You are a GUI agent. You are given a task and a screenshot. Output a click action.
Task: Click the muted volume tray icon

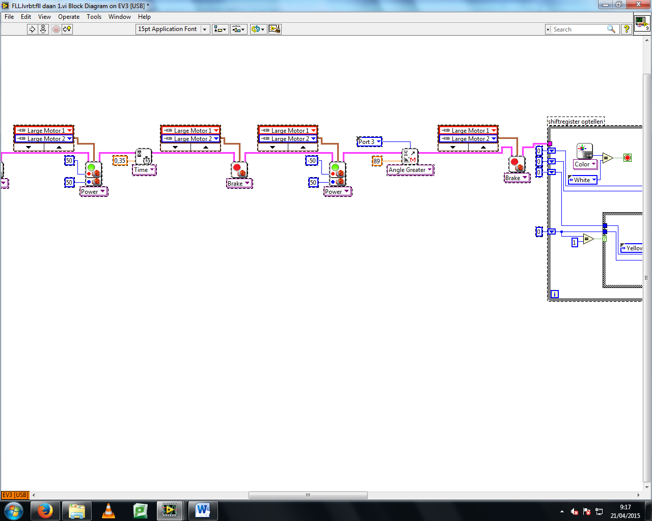click(x=575, y=511)
